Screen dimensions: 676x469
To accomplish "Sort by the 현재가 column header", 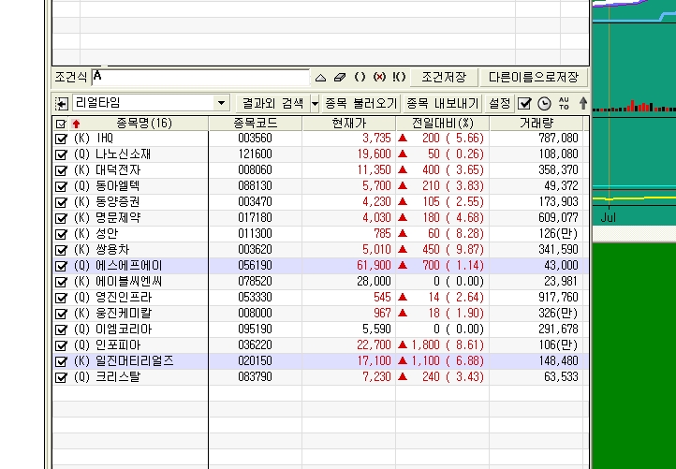I will tap(349, 124).
